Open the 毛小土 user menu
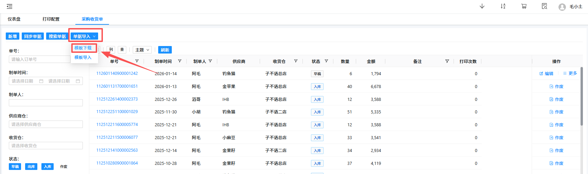 tap(576, 7)
